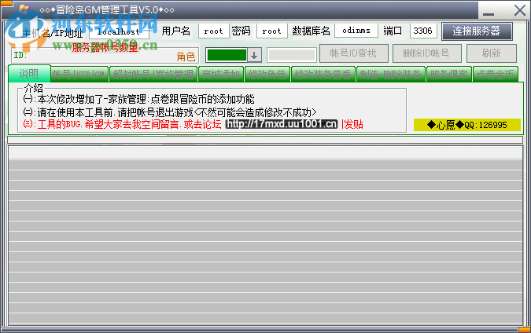The width and height of the screenshot is (531, 333).
Task: Click the 连接服务器 button
Action: pos(477,31)
